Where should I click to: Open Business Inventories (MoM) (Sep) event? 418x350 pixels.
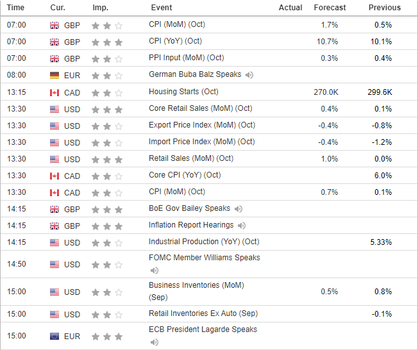click(x=196, y=285)
